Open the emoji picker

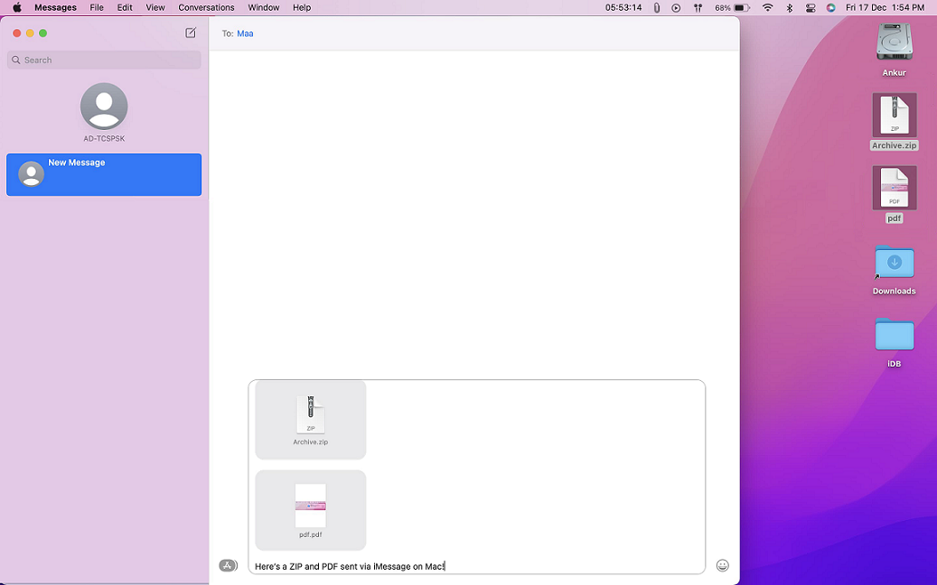tap(723, 565)
